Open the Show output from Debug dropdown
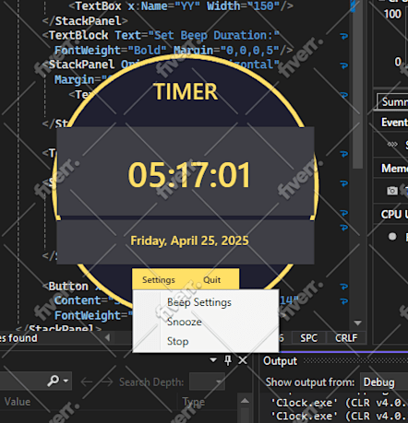The height and width of the screenshot is (423, 408). 385,382
